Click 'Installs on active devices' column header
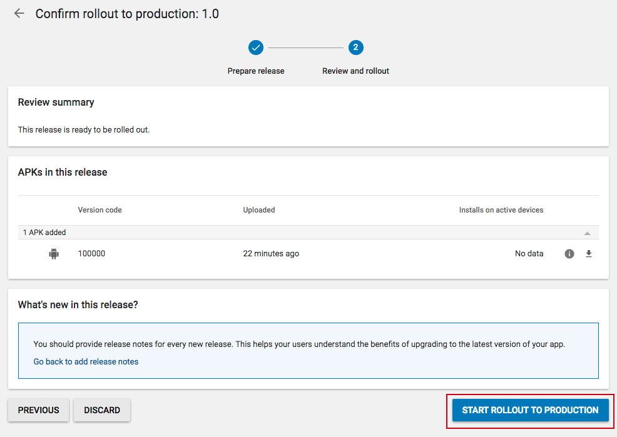617x437 pixels. (501, 210)
